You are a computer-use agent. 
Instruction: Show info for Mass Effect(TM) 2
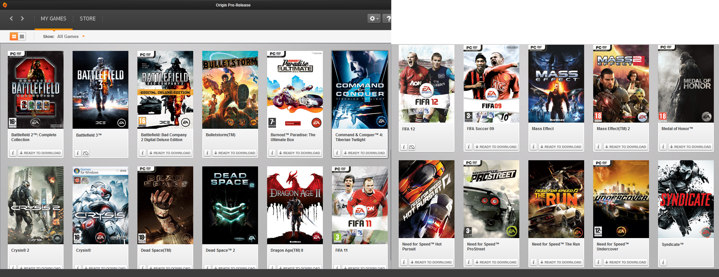click(x=598, y=147)
